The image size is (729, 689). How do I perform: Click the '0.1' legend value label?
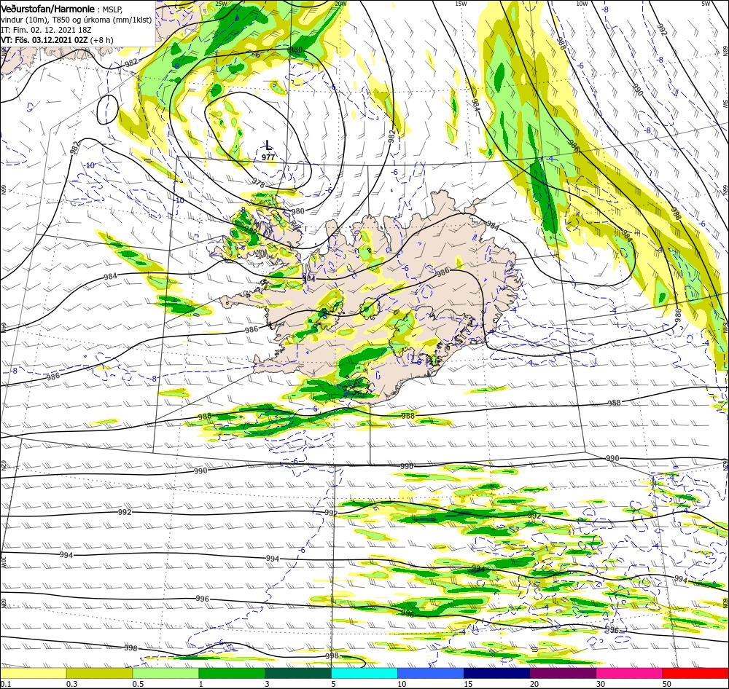pyautogui.click(x=5, y=684)
